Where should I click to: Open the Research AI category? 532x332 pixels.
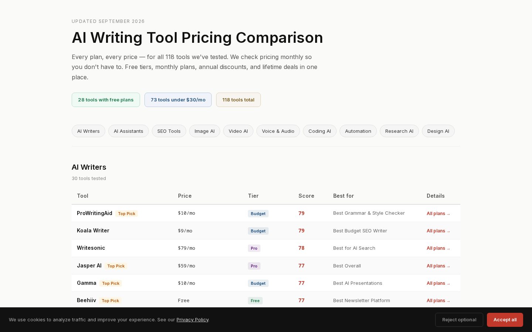pos(399,131)
